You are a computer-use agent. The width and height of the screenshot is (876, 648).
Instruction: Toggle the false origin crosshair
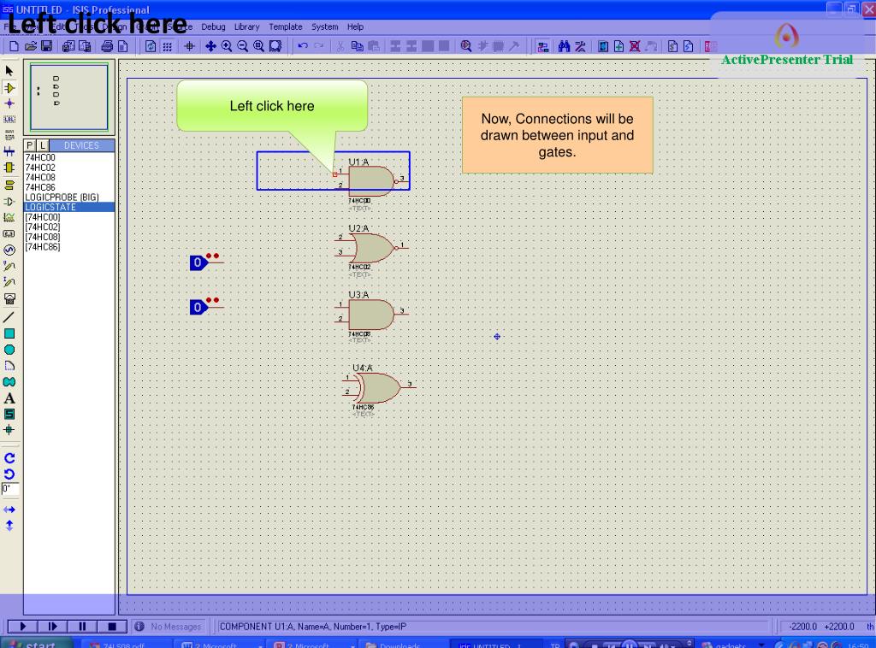(189, 46)
